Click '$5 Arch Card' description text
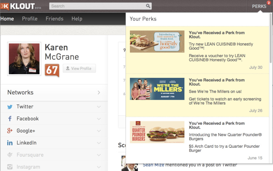The image size is (273, 171). point(224,148)
